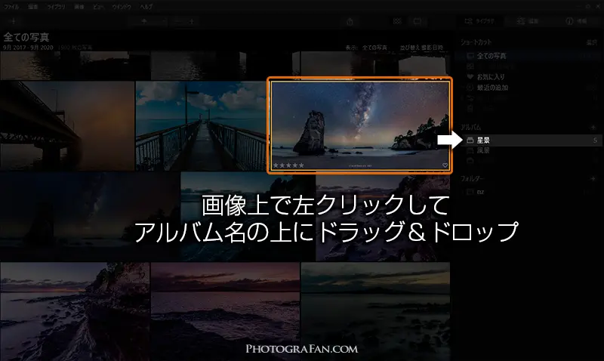Click the star rating on the Milky Way photo

click(288, 165)
